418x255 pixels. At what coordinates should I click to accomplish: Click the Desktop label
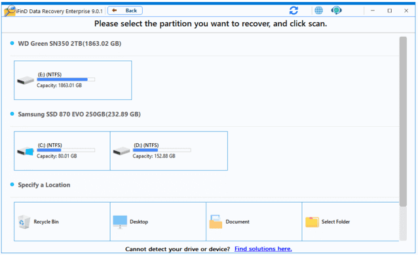tap(139, 222)
